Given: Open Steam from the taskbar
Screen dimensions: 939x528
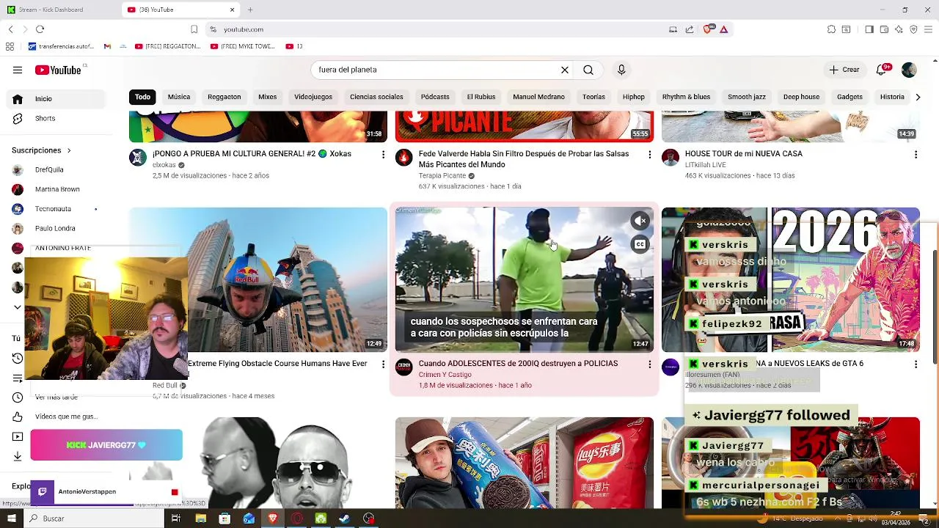Looking at the screenshot, I should point(345,518).
